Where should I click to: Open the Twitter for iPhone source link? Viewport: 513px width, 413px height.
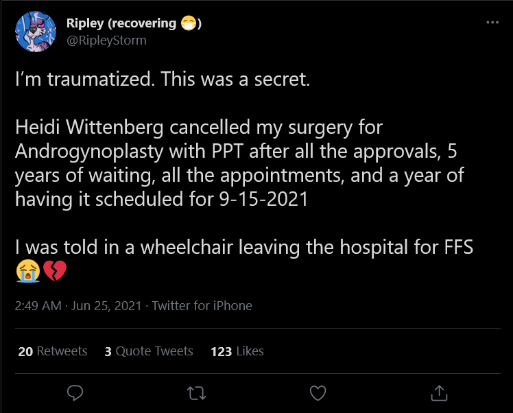202,306
